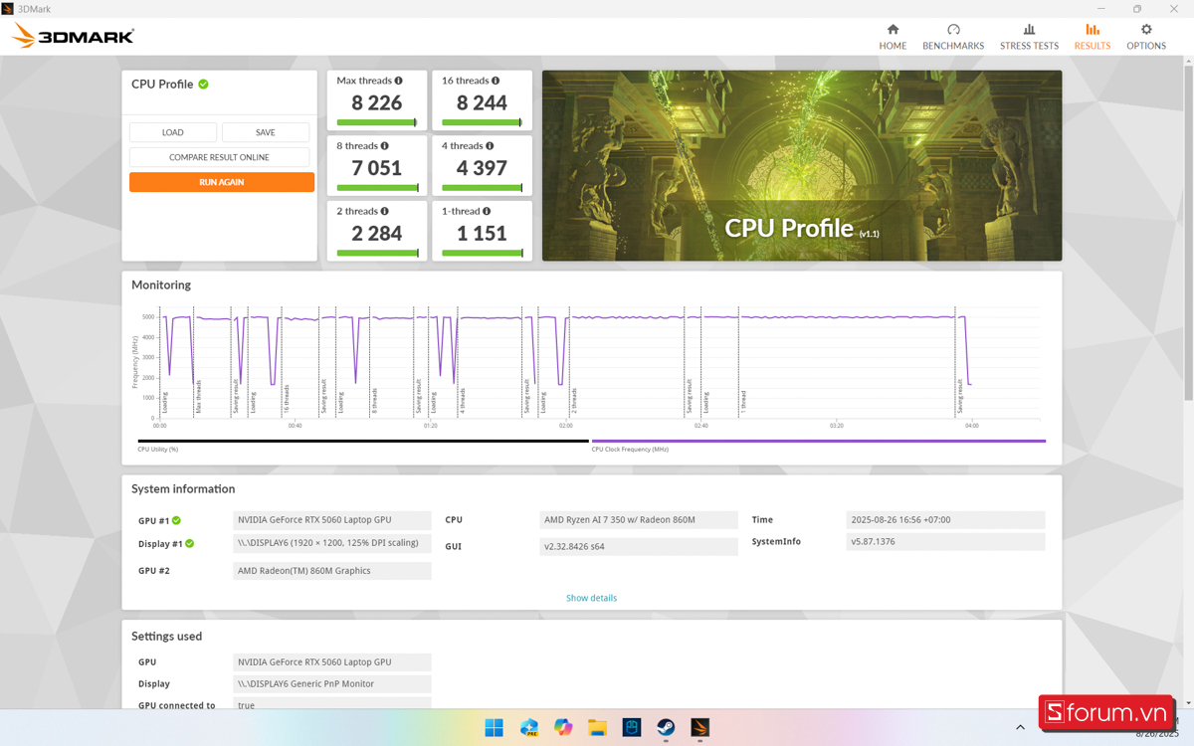
Task: Go to the HOME tab
Action: coord(893,37)
